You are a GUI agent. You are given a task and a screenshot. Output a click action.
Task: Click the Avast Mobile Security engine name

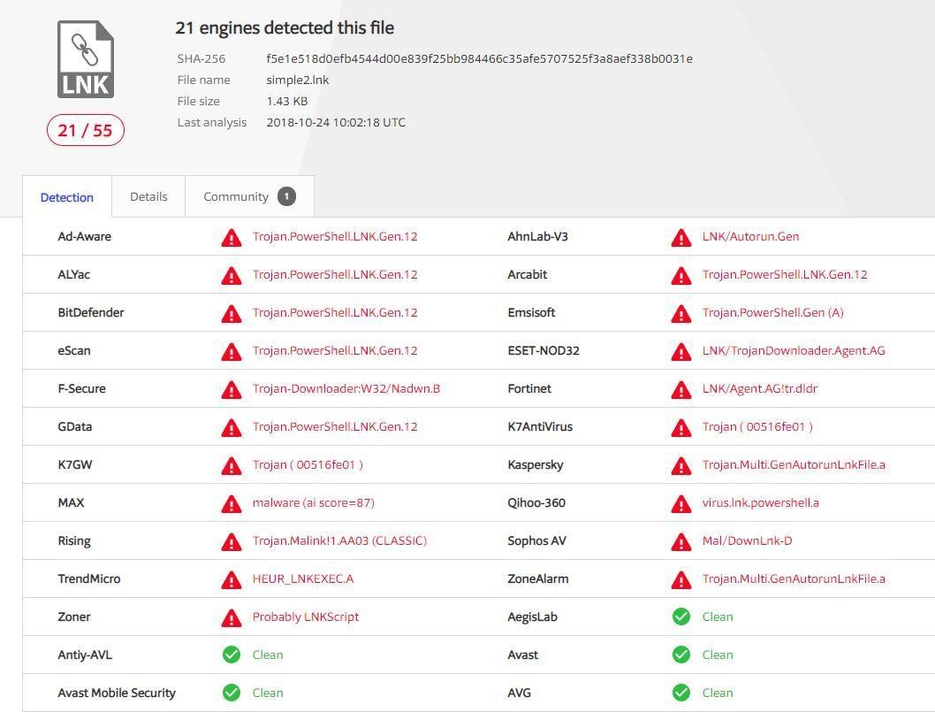(117, 693)
